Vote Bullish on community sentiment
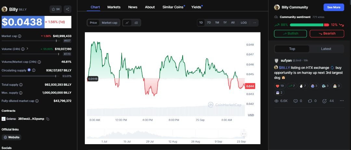 point(291,33)
